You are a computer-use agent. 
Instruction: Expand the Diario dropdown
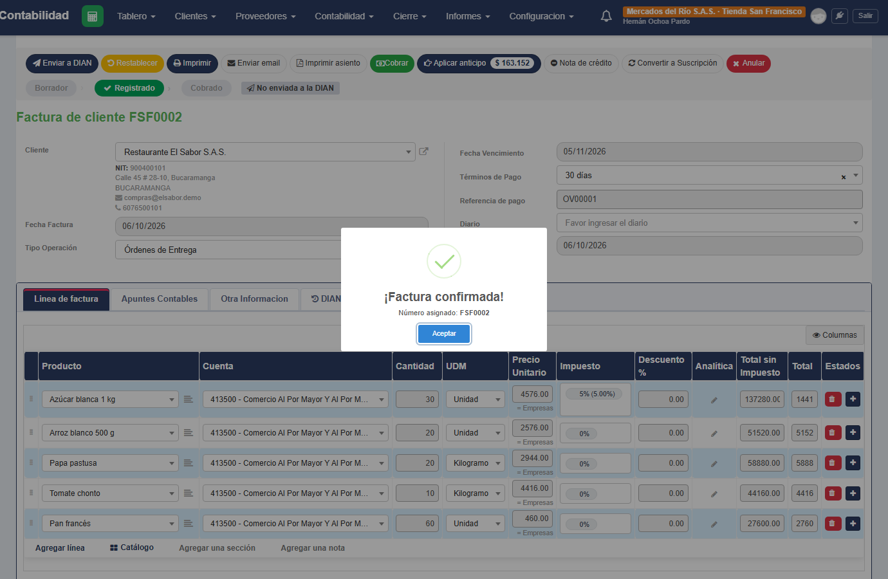(x=856, y=223)
